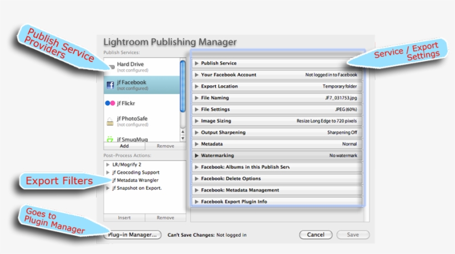This screenshot has height=254, width=455.
Task: Click the Save button
Action: [353, 235]
